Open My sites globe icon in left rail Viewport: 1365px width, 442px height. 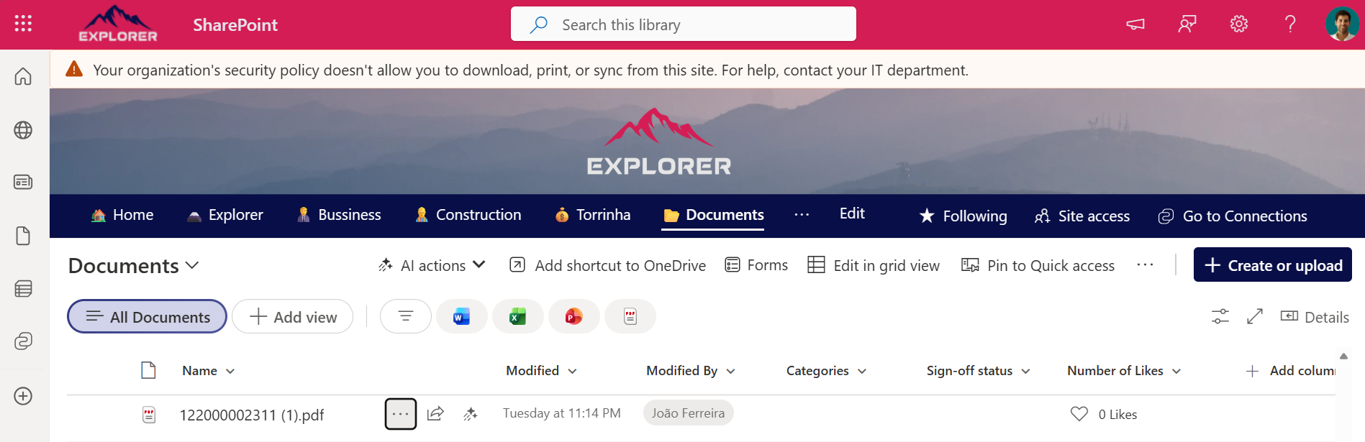[x=23, y=130]
